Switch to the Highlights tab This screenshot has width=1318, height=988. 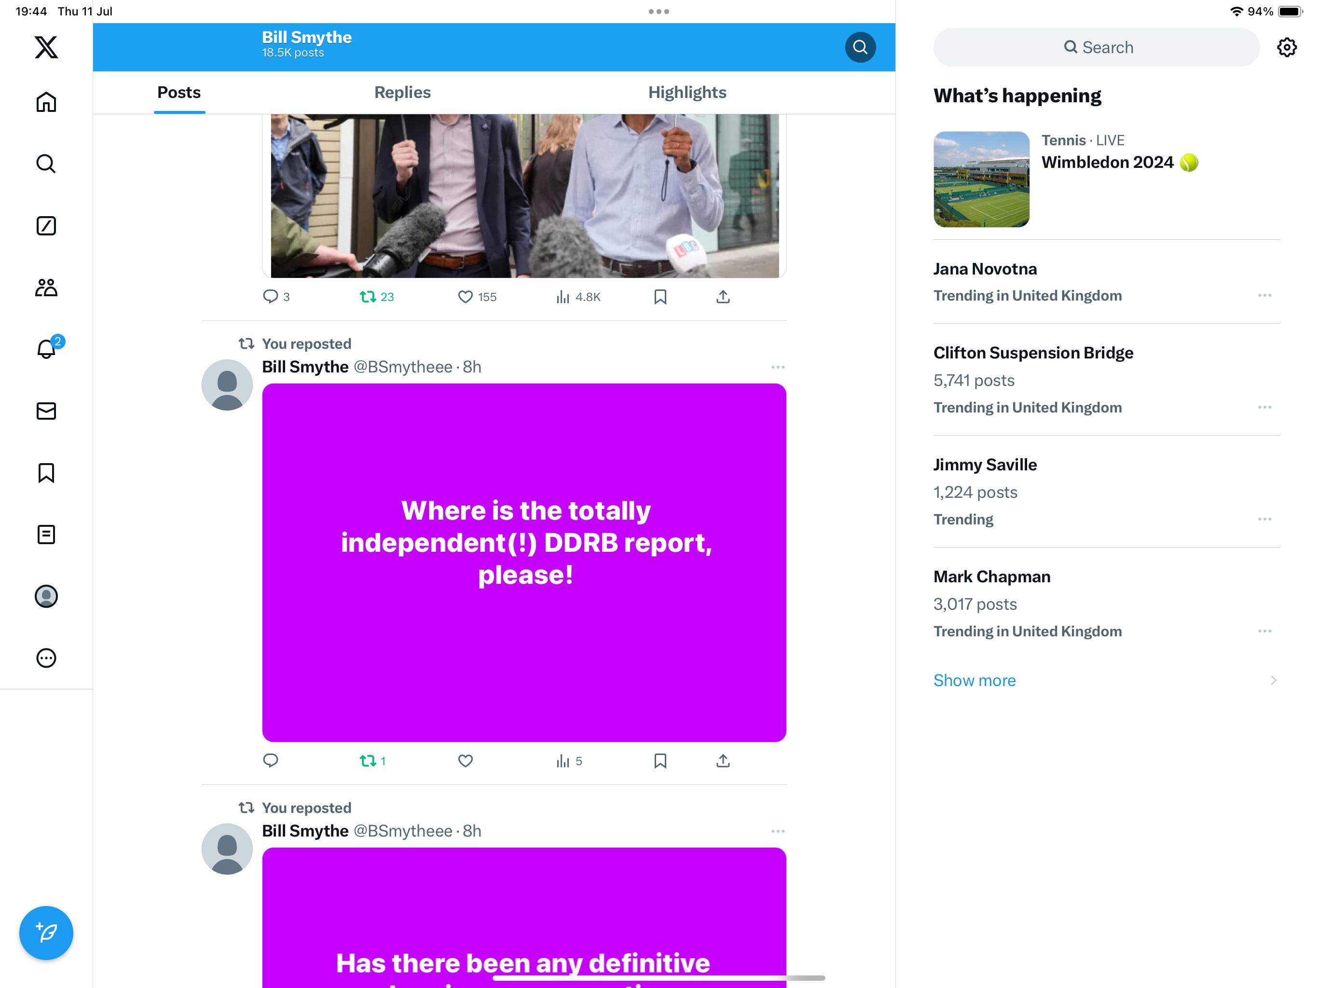coord(687,92)
